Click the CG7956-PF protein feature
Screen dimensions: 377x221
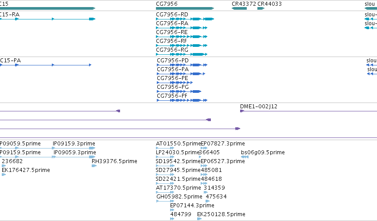pyautogui.click(x=182, y=100)
